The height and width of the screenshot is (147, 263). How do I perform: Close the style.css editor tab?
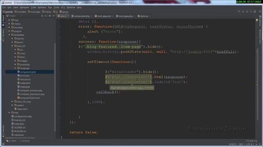149,16
